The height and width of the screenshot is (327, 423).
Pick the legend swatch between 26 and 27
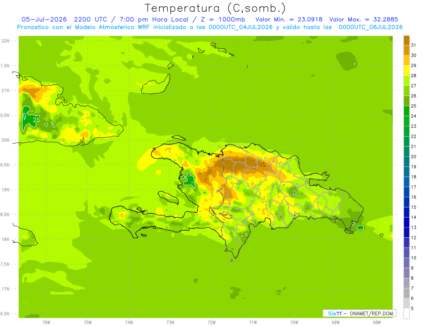[x=406, y=91]
